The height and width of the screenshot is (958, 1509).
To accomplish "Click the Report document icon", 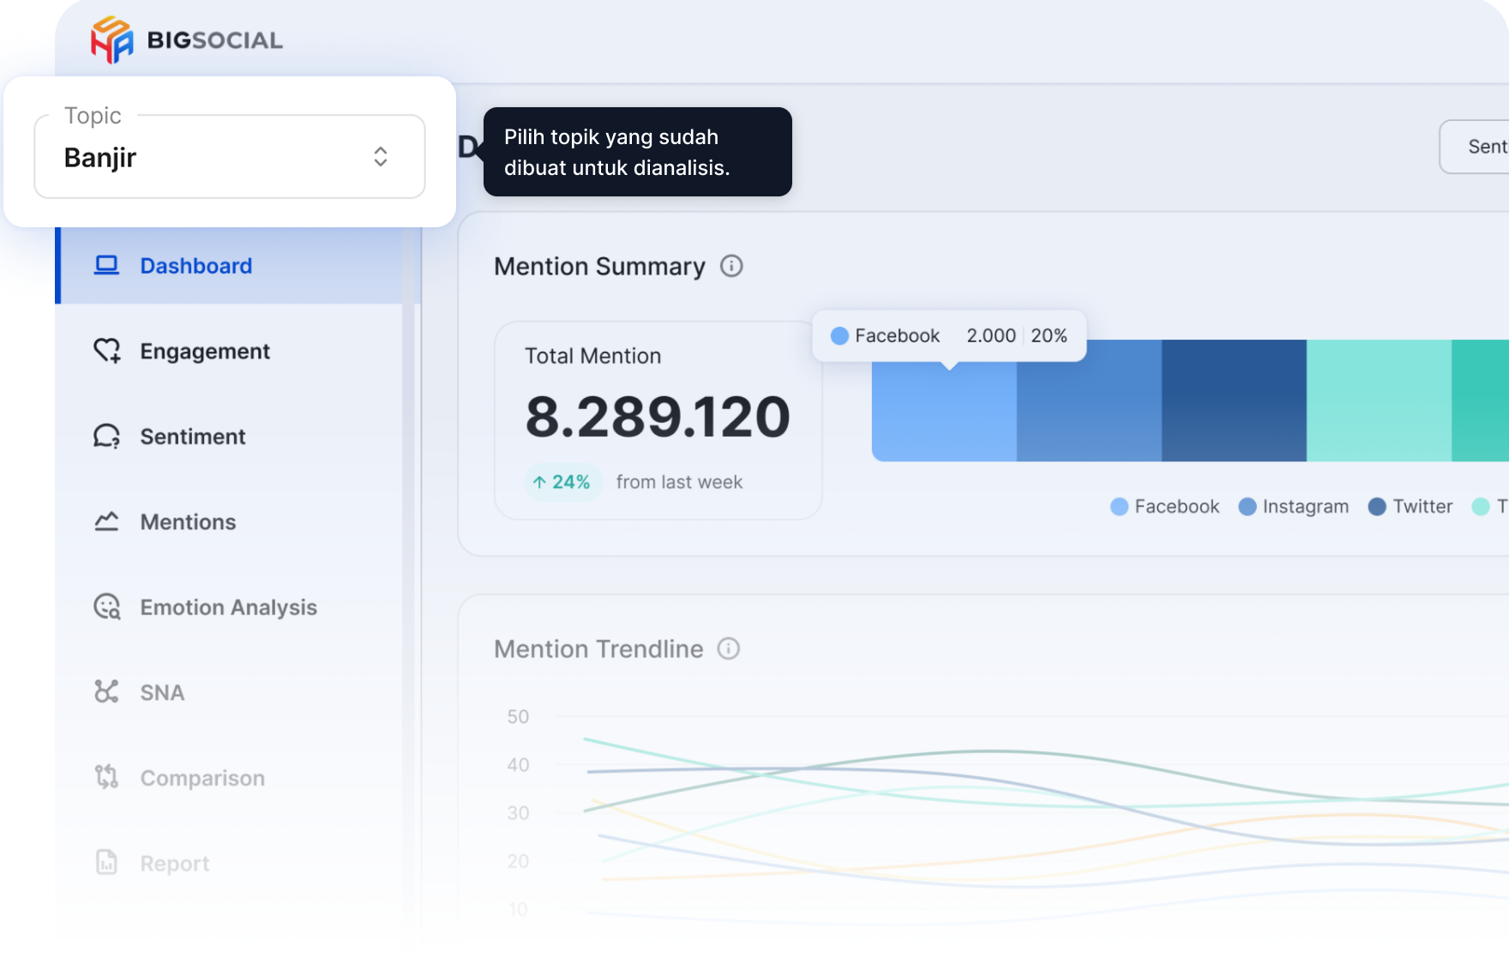I will [x=106, y=863].
